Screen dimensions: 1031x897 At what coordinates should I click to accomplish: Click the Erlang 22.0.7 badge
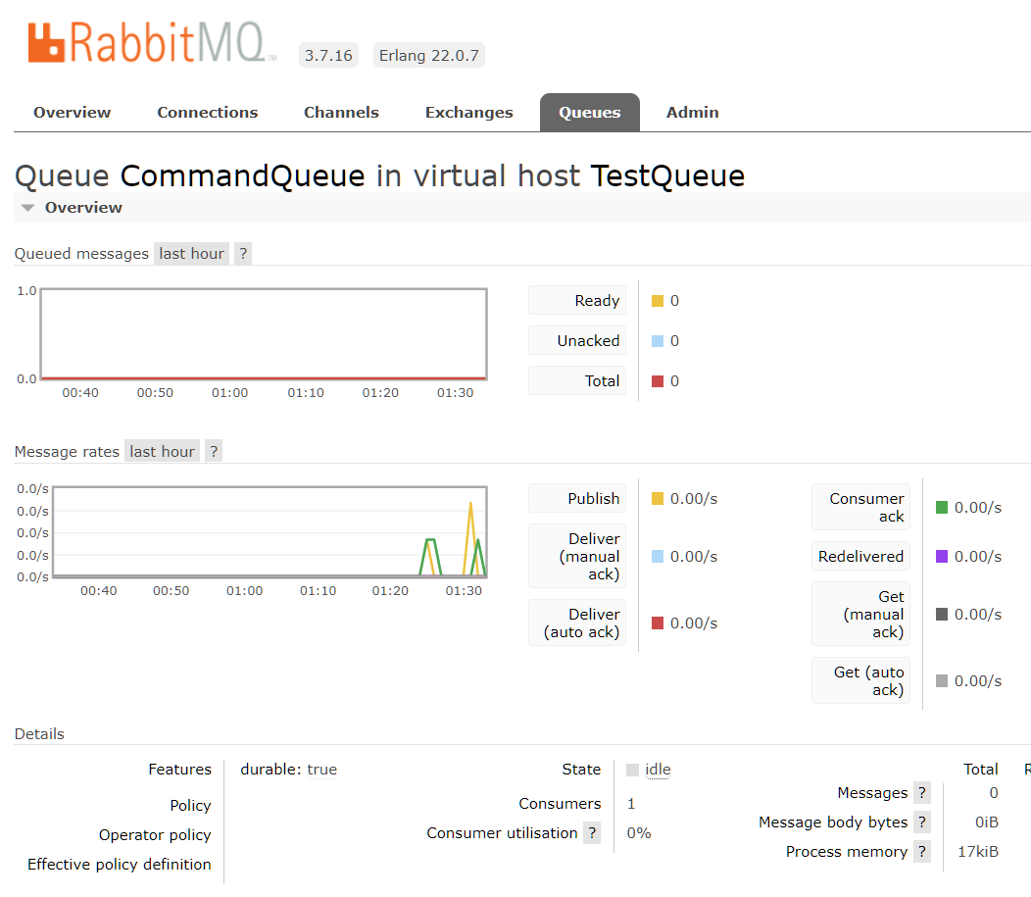click(428, 55)
